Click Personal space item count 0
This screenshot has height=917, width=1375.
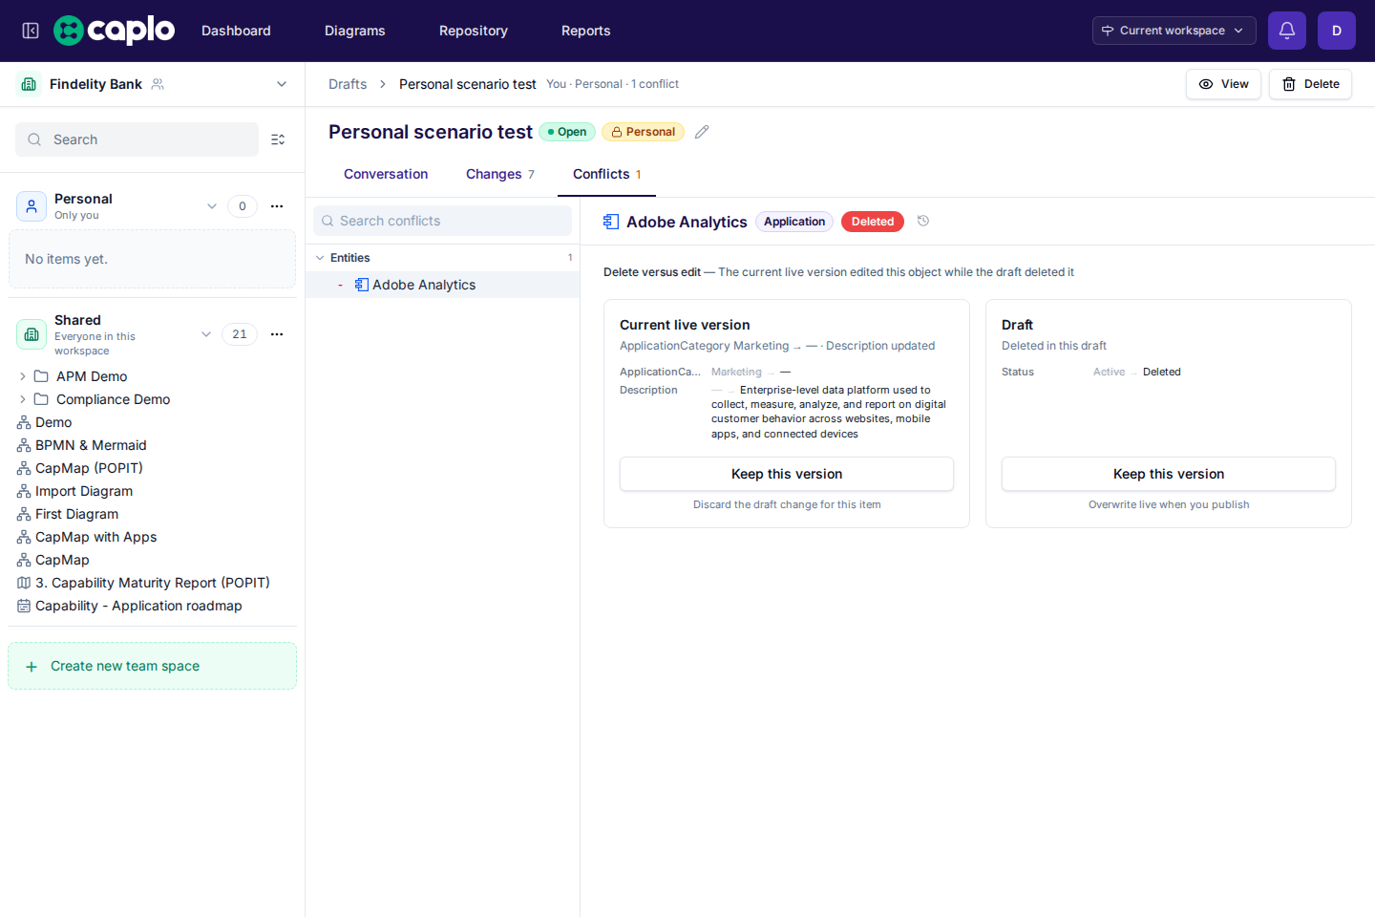[x=243, y=206]
